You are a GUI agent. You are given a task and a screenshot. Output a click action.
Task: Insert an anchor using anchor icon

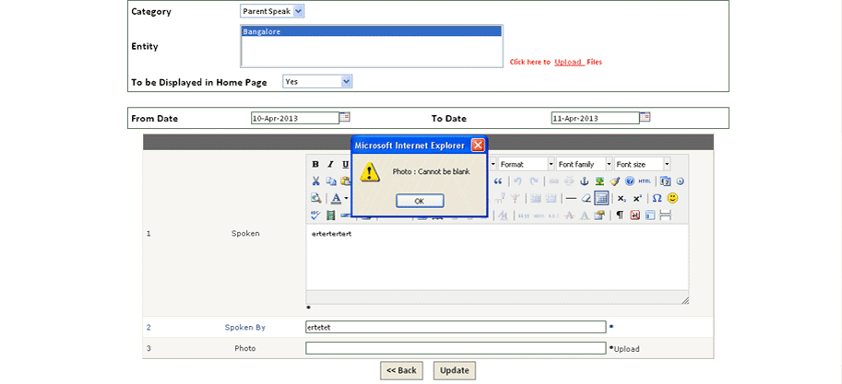(x=585, y=181)
